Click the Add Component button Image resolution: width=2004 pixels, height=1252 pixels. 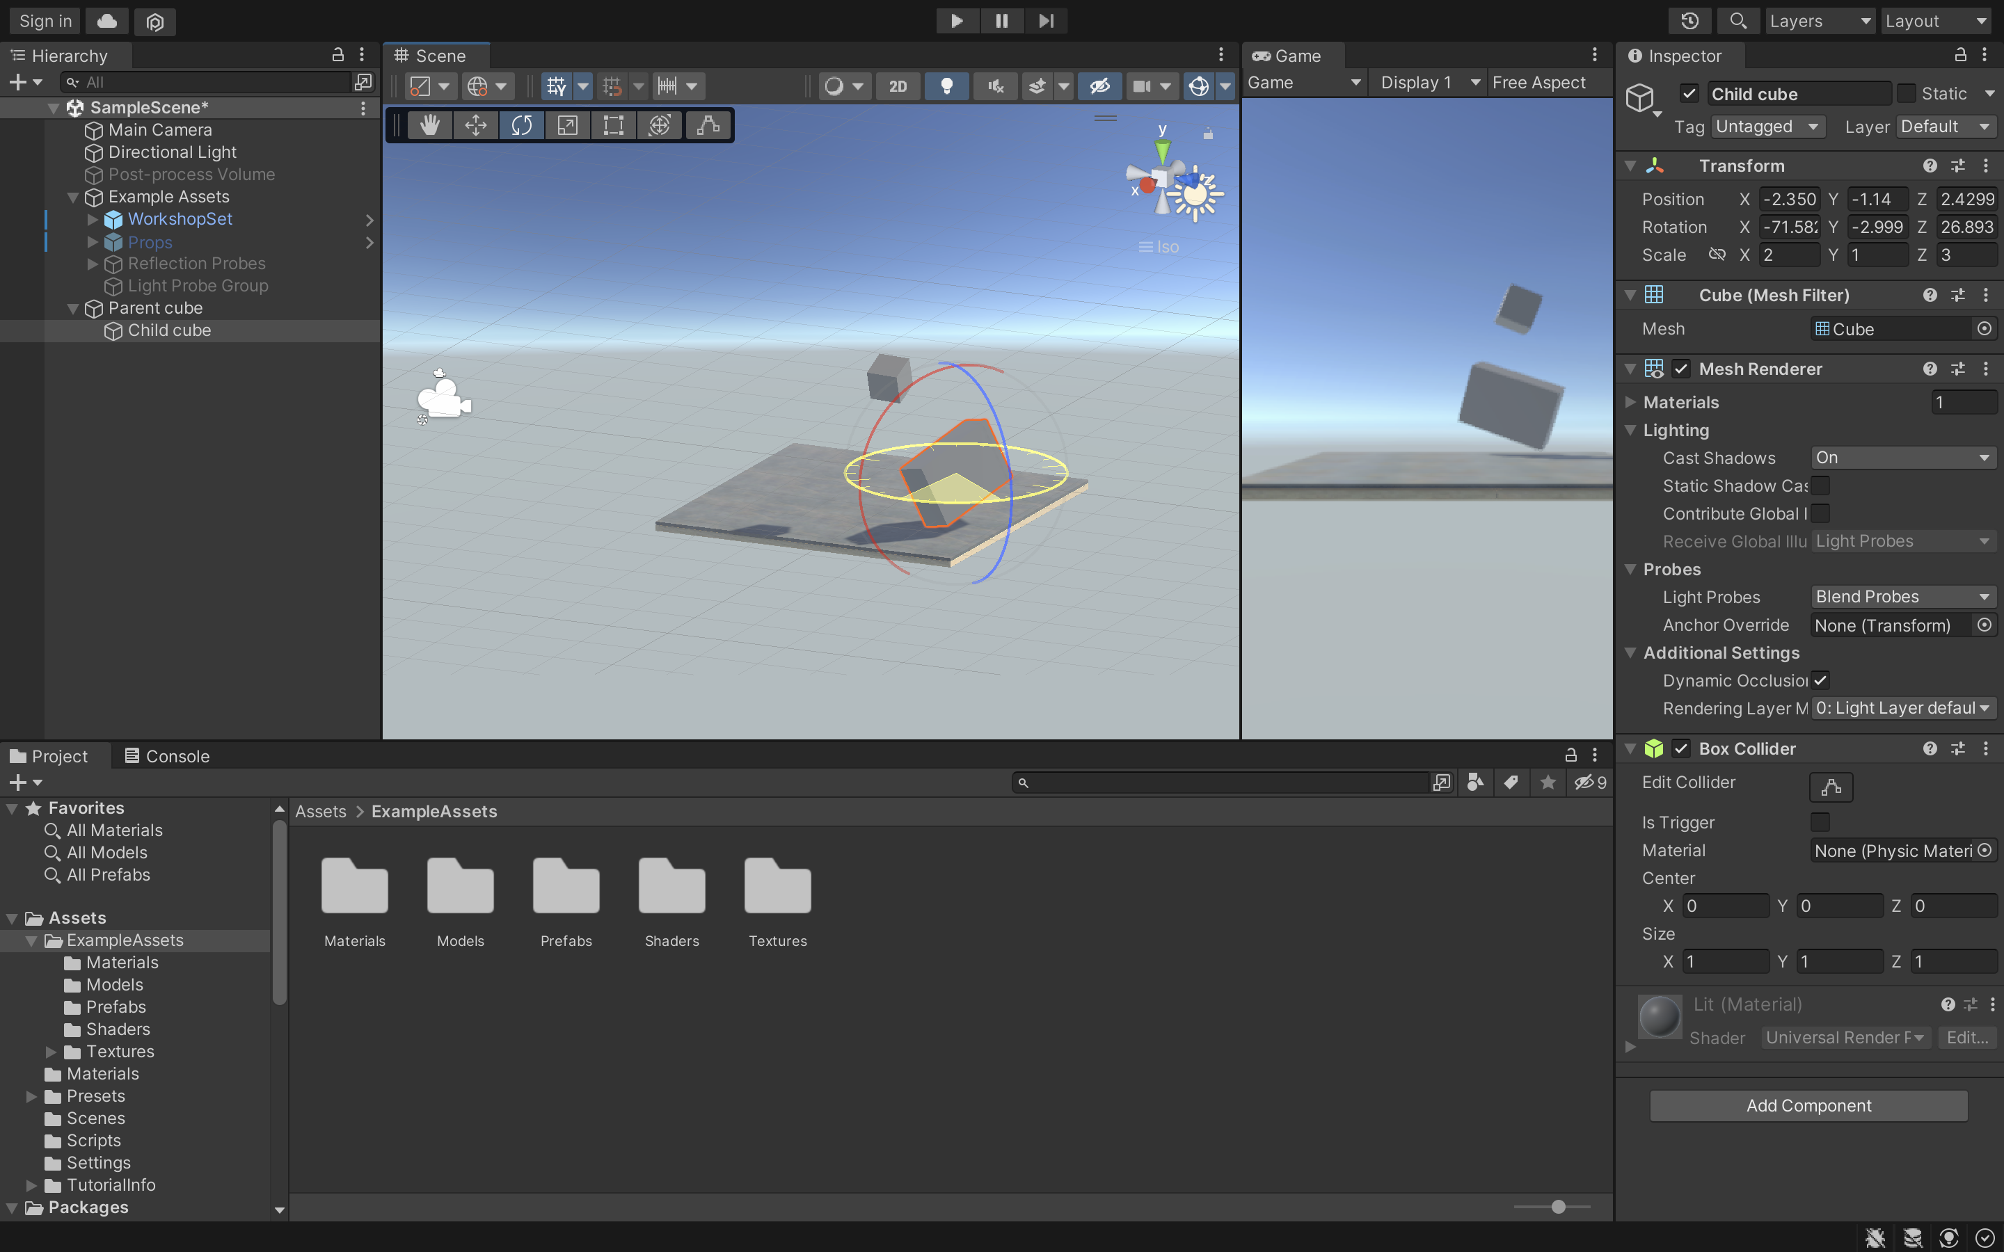pyautogui.click(x=1808, y=1105)
